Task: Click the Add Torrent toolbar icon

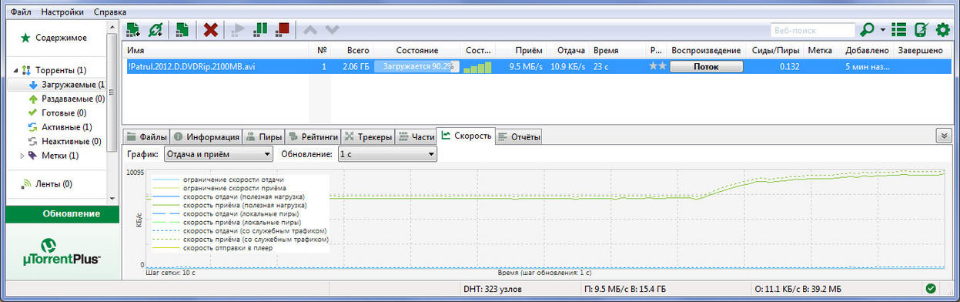Action: click(x=133, y=30)
